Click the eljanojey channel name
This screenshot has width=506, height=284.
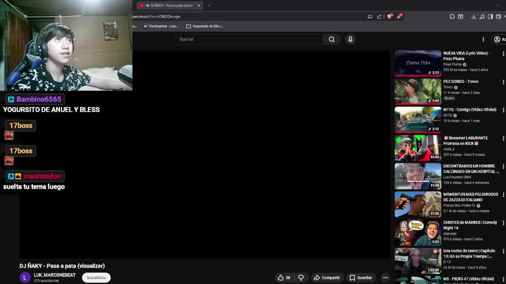tap(451, 234)
